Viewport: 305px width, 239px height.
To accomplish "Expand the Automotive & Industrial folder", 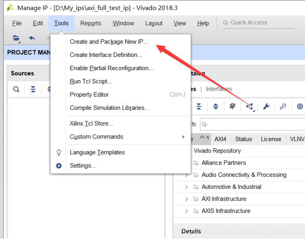I will [x=186, y=187].
